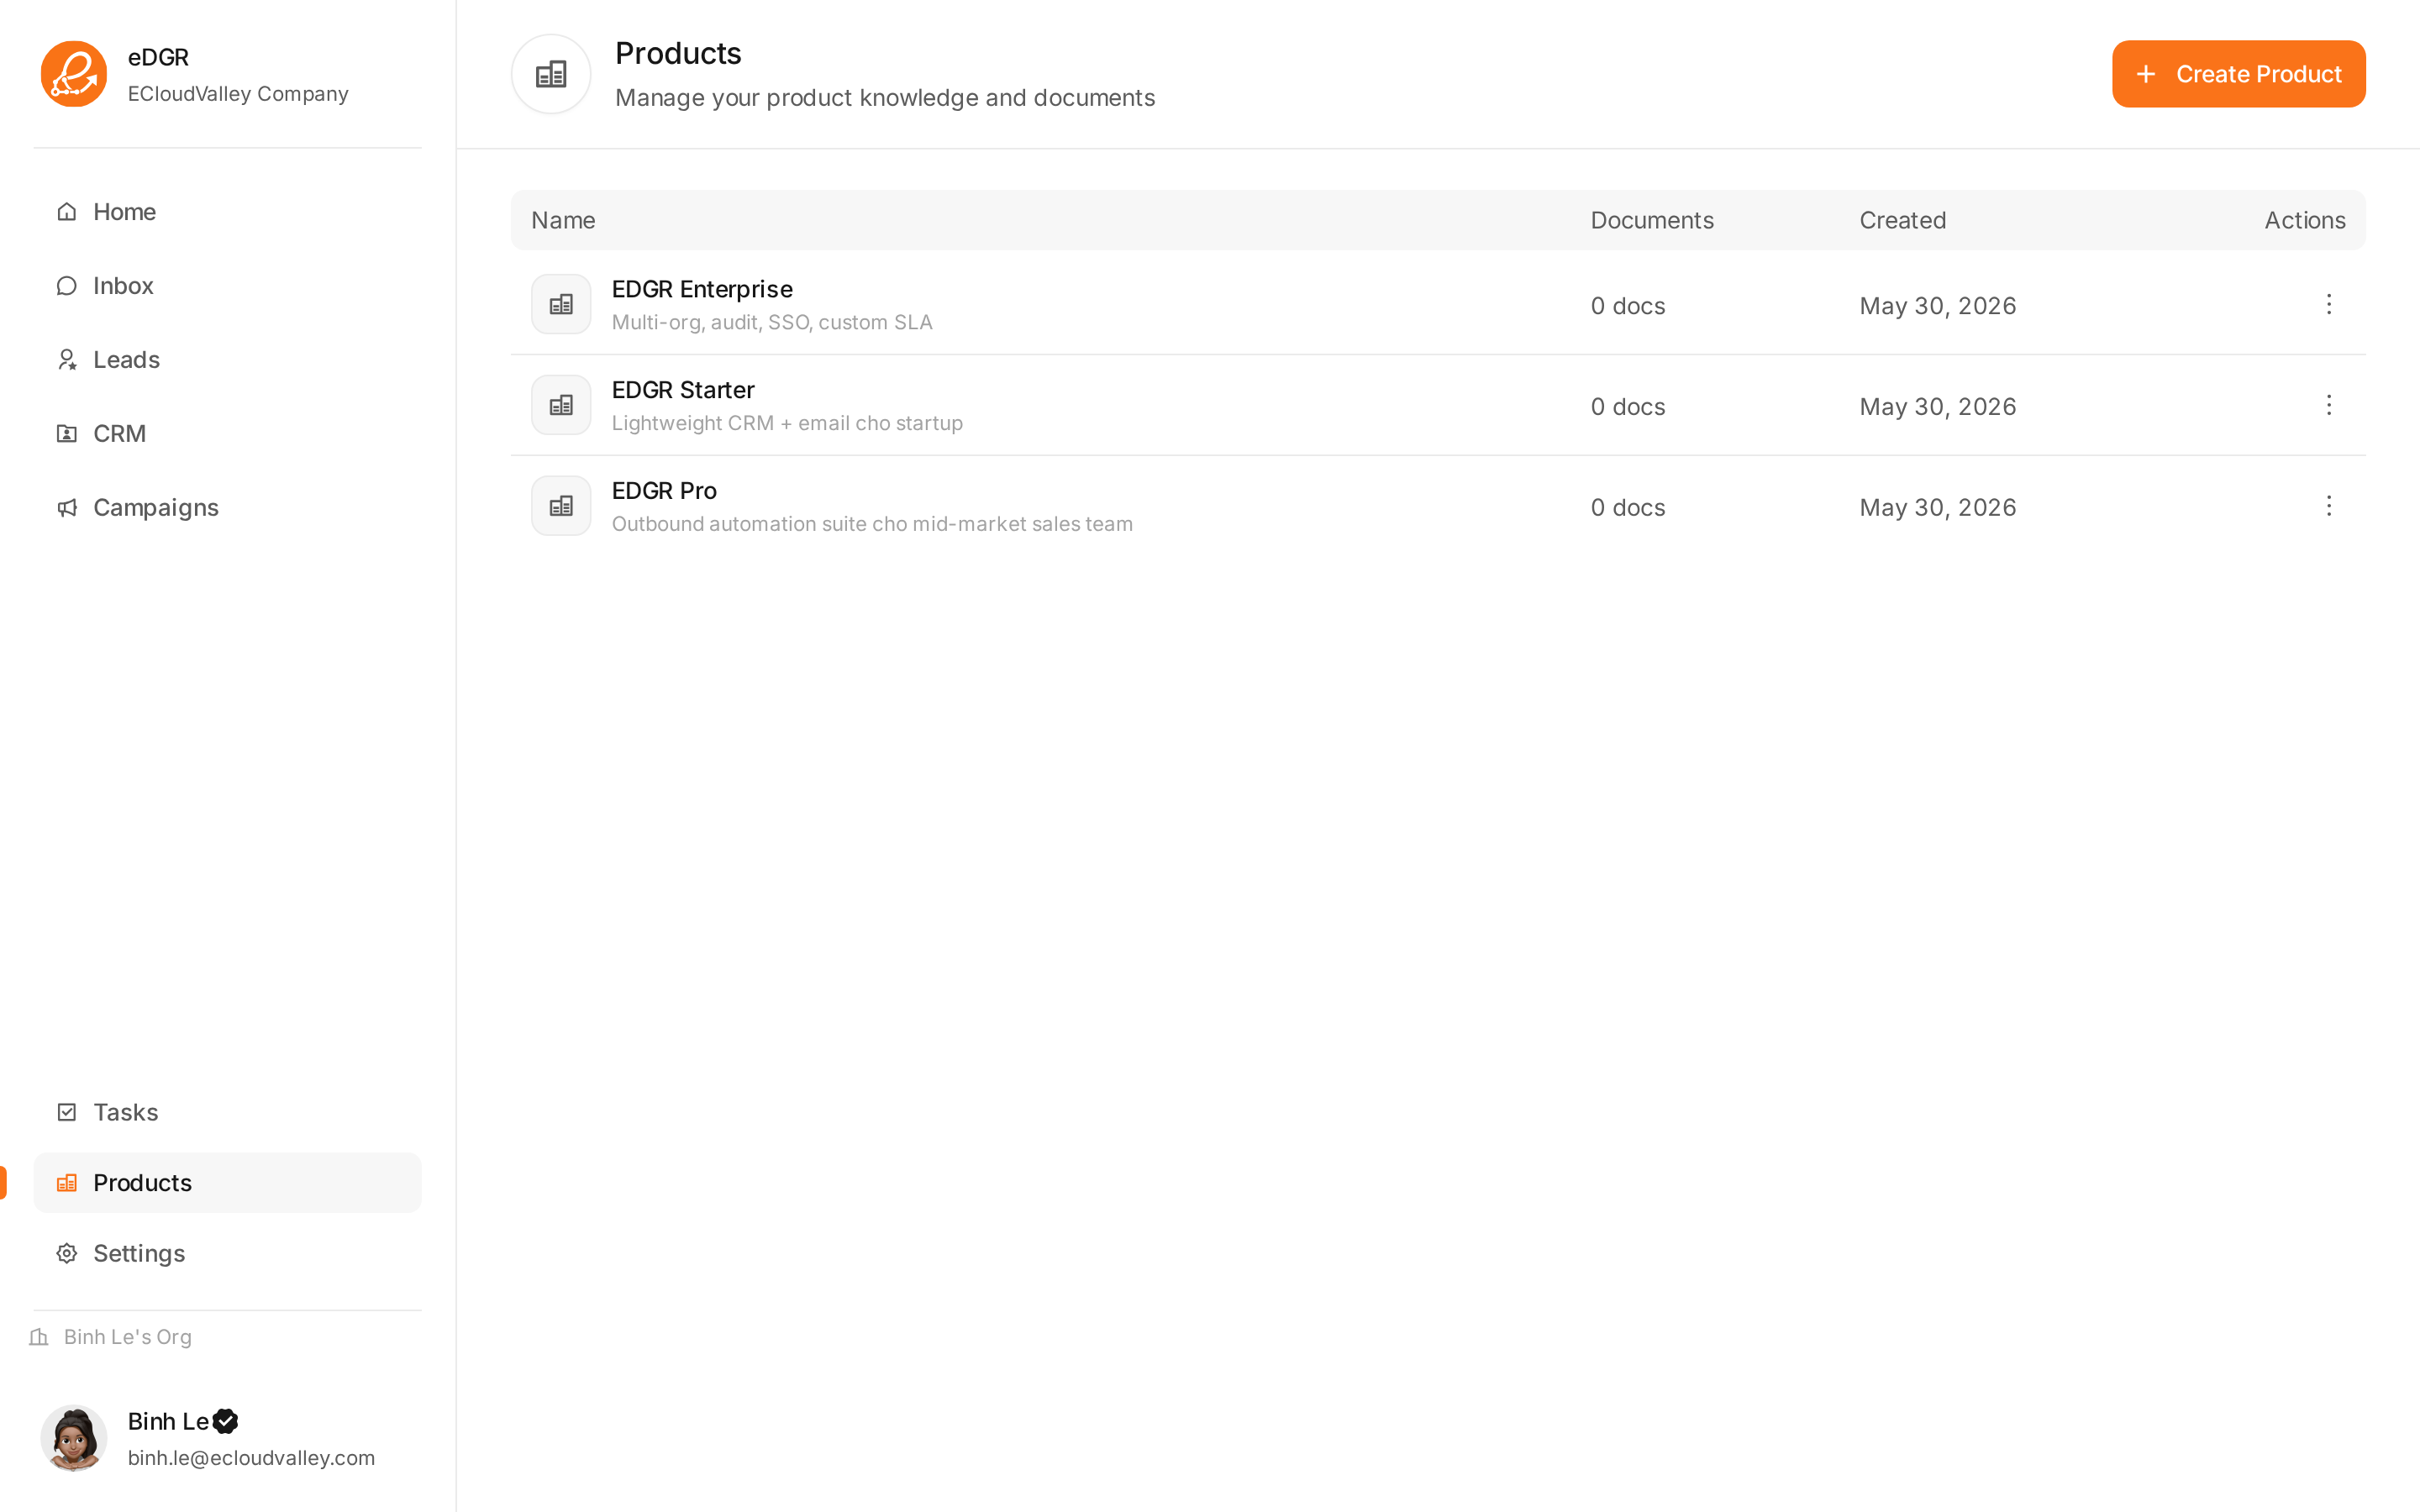Click the Binh Le's Org building icon
2420x1512 pixels.
click(x=39, y=1337)
